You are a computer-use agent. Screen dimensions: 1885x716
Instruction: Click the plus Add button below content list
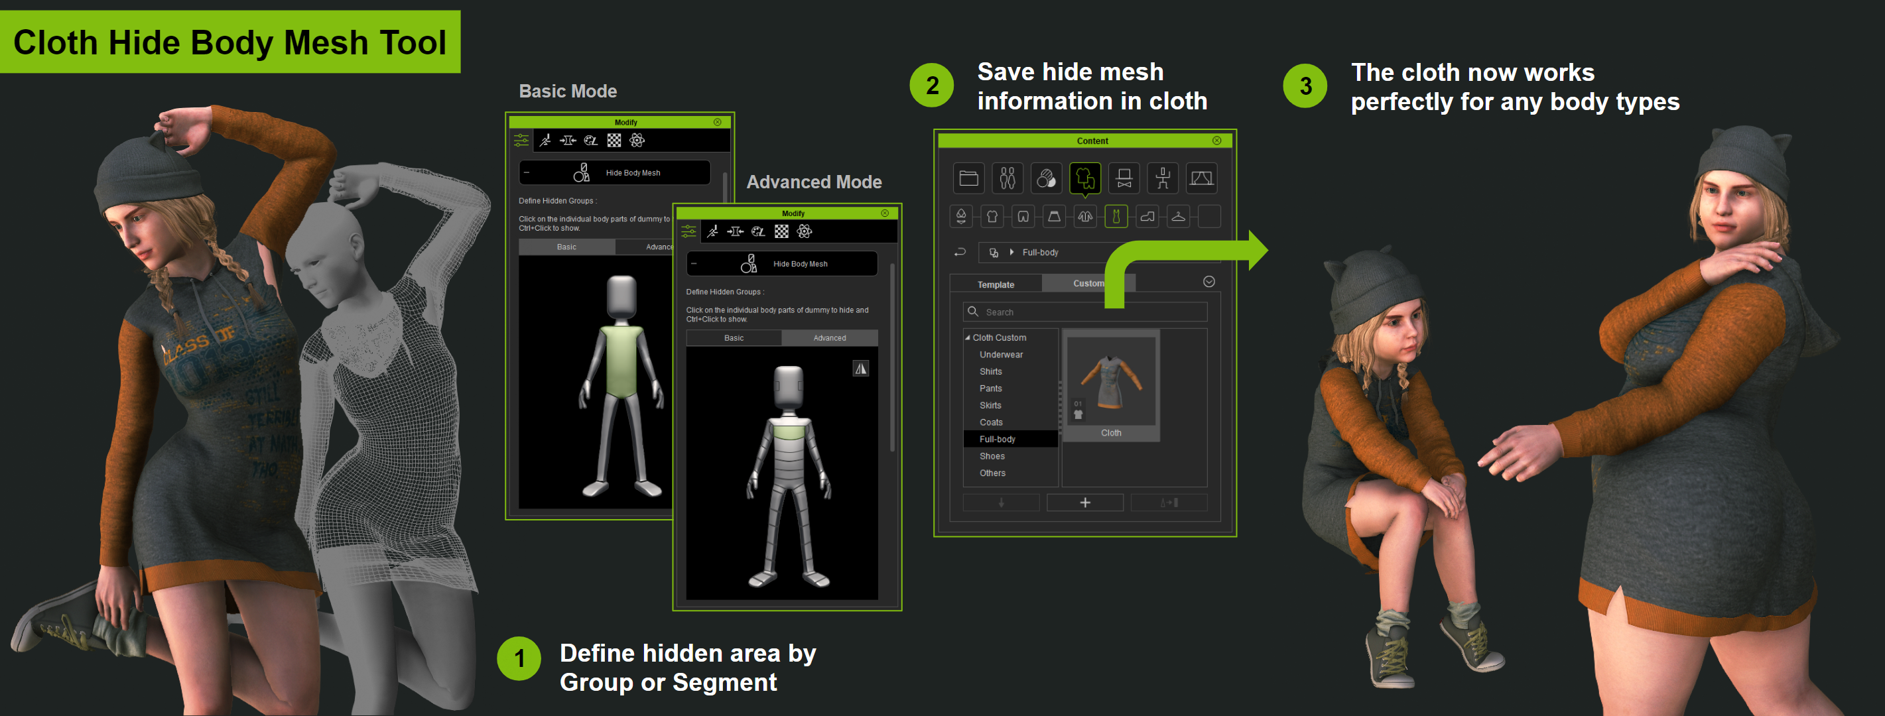(1084, 503)
